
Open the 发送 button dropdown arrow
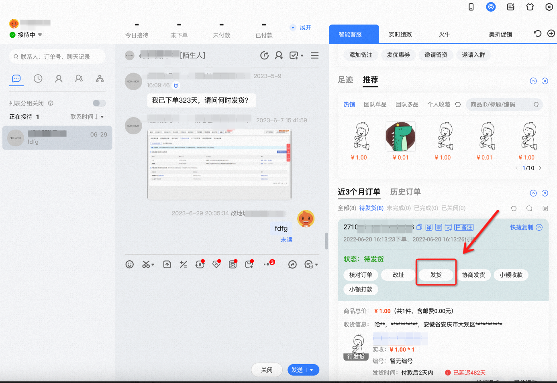click(312, 370)
